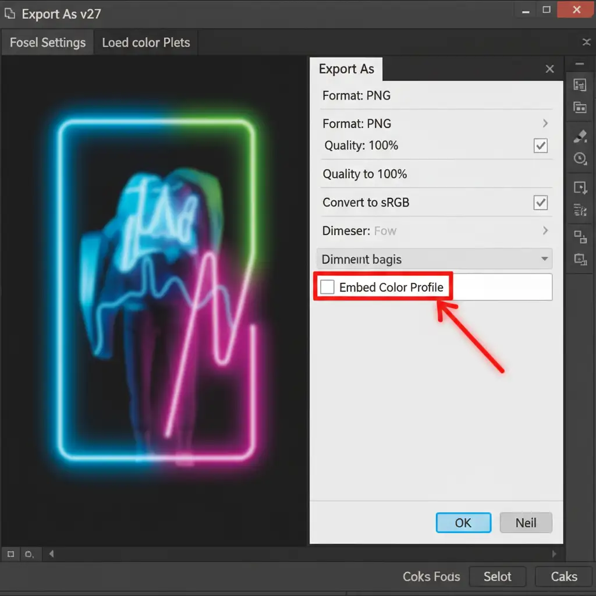This screenshot has height=596, width=596.
Task: Select the brush icon in right sidebar
Action: click(580, 136)
